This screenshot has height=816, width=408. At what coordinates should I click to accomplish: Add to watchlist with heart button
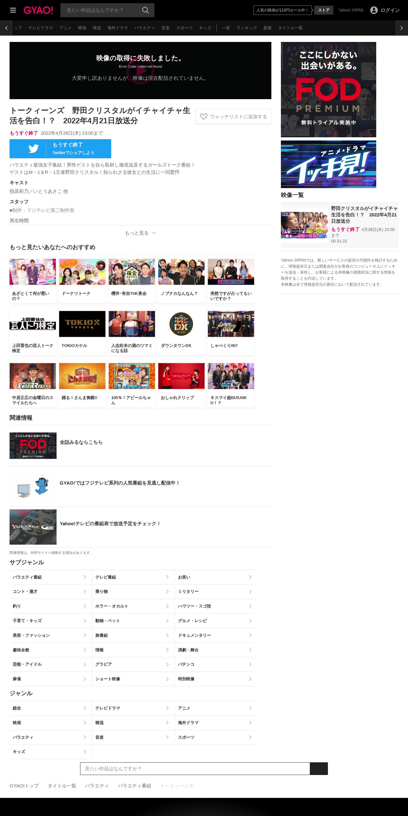[x=234, y=117]
